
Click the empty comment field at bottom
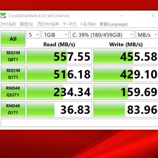pos(80,123)
